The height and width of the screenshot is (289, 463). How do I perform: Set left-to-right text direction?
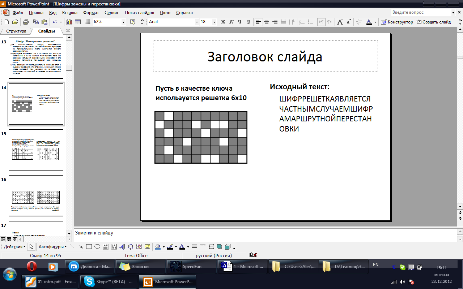click(321, 22)
